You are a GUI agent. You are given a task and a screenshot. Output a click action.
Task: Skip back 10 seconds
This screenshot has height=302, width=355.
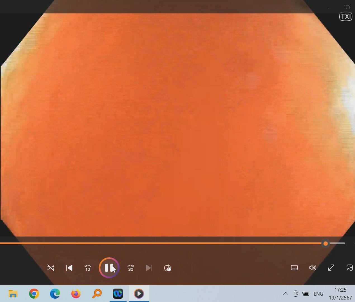pos(88,268)
